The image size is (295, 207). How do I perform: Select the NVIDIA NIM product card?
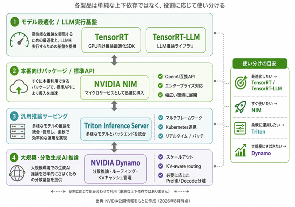[x=115, y=87]
